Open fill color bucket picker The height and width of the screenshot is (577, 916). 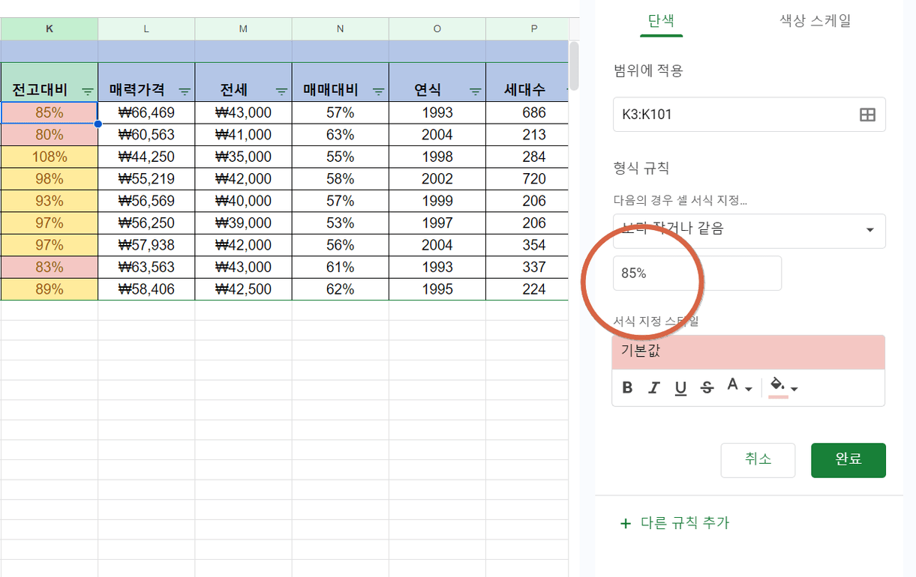click(784, 387)
